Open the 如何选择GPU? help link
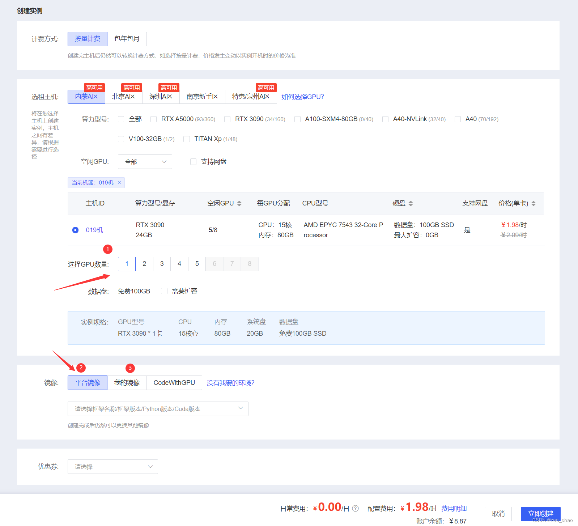Screen dimensions: 578x526 point(303,97)
